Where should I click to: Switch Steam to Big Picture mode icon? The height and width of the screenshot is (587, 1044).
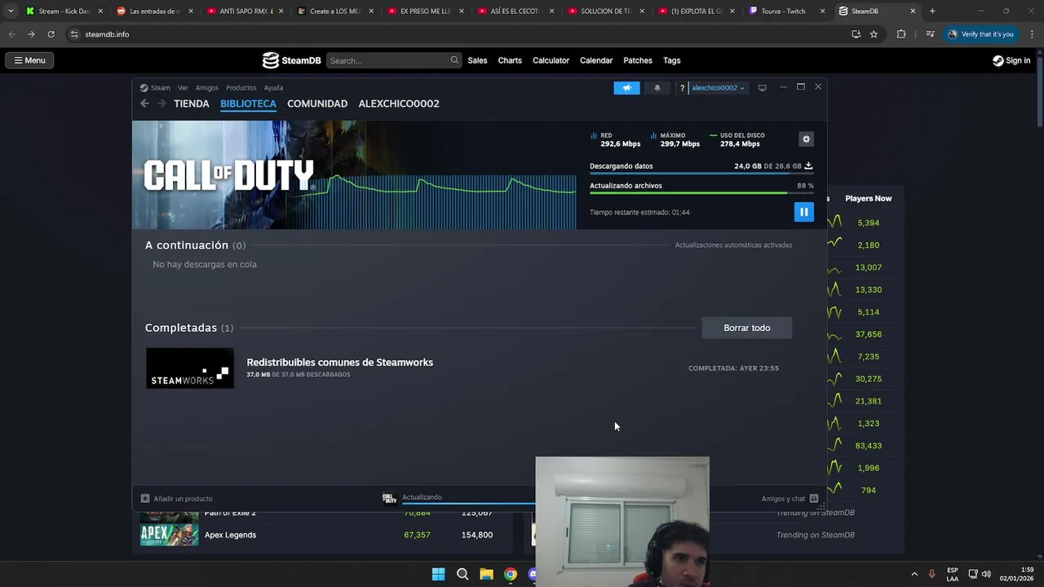pos(762,88)
